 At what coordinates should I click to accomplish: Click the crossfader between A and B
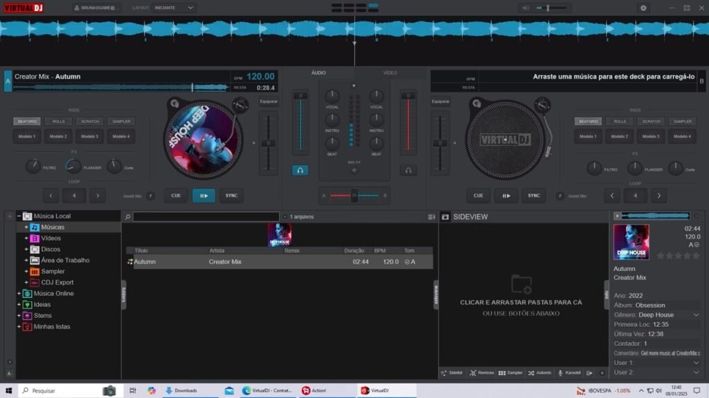[x=354, y=196]
